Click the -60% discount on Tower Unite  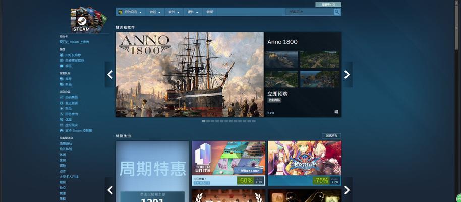245,180
